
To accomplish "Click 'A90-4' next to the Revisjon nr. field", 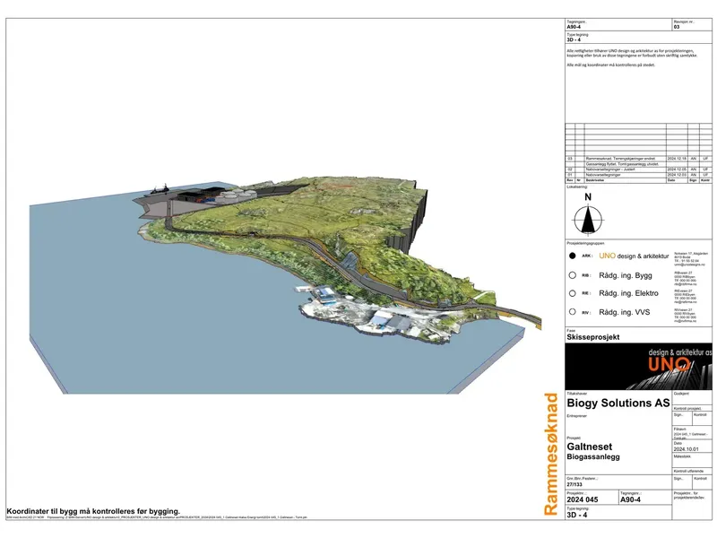I will (x=574, y=27).
